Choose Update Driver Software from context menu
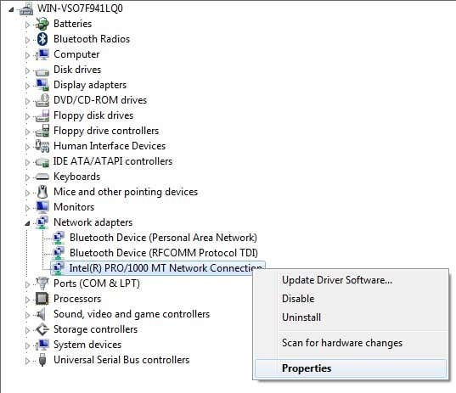This screenshot has height=393, width=456. [351, 280]
